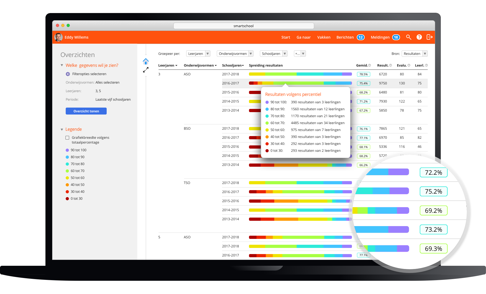Screen dimensions: 486x294
Task: Open the Schooljaren grouping dropdown
Action: (x=273, y=54)
